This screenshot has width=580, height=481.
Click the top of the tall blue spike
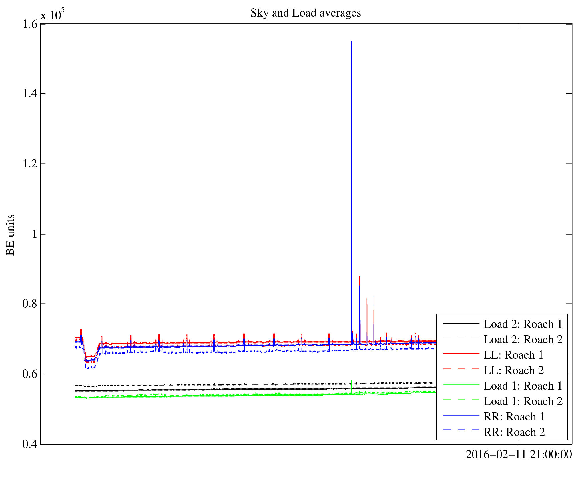(x=352, y=42)
